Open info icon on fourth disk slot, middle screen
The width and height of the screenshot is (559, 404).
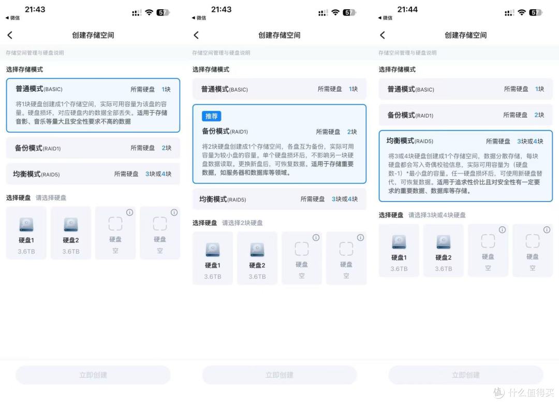pos(360,237)
